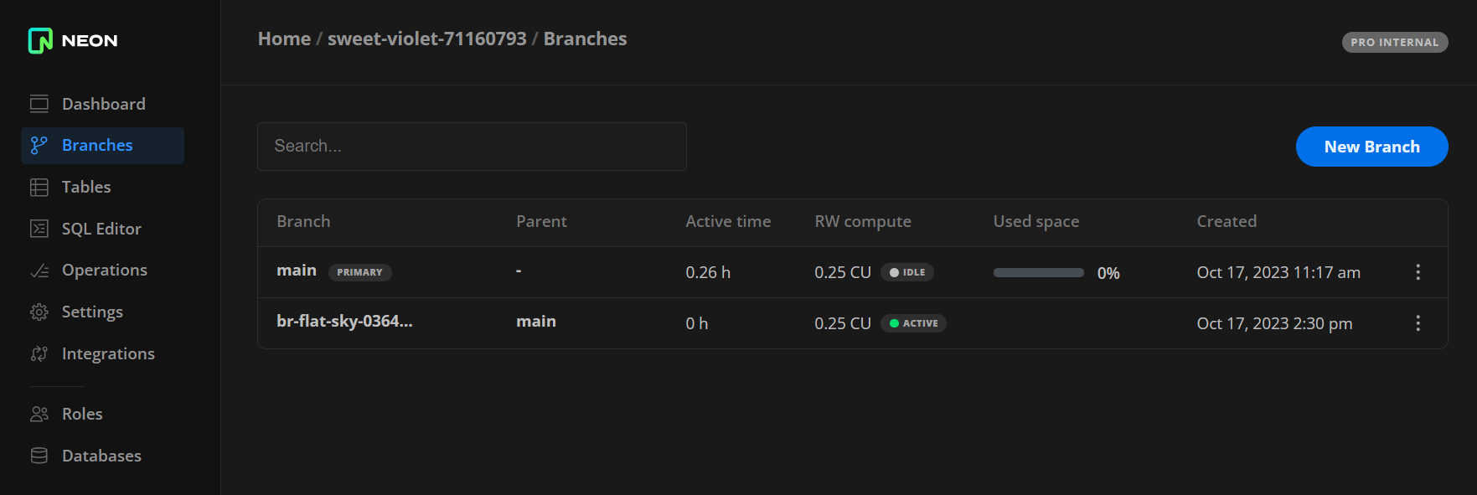Click the Operations icon in sidebar
The width and height of the screenshot is (1477, 495).
(x=39, y=271)
